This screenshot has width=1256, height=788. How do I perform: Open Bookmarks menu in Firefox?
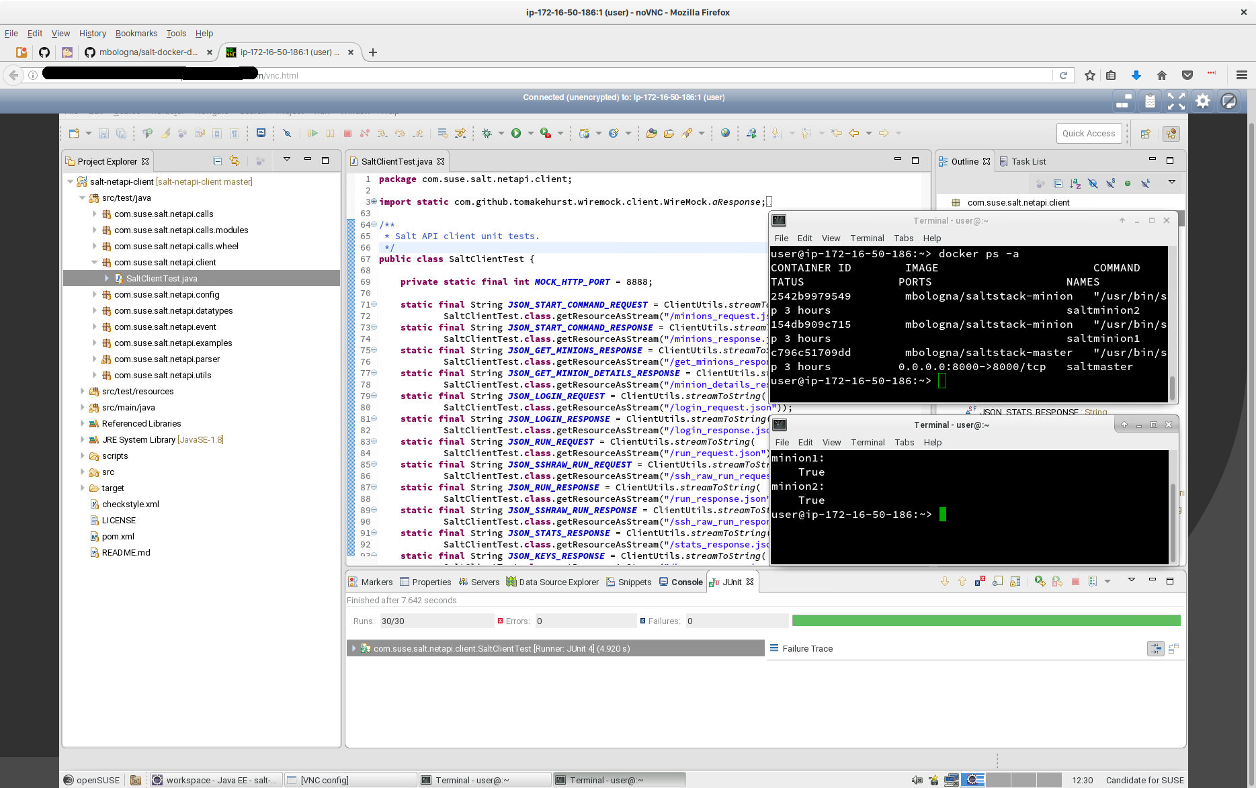136,34
